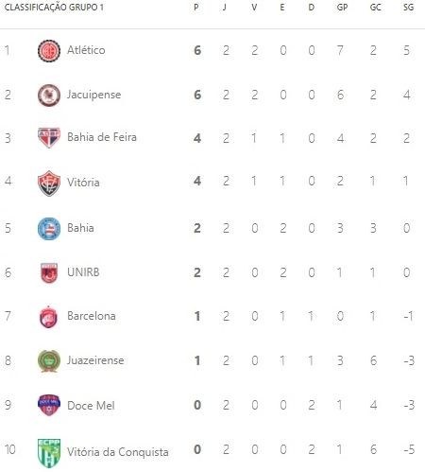This screenshot has width=425, height=472.
Task: Open the Bahia de Feira crest
Action: click(49, 138)
